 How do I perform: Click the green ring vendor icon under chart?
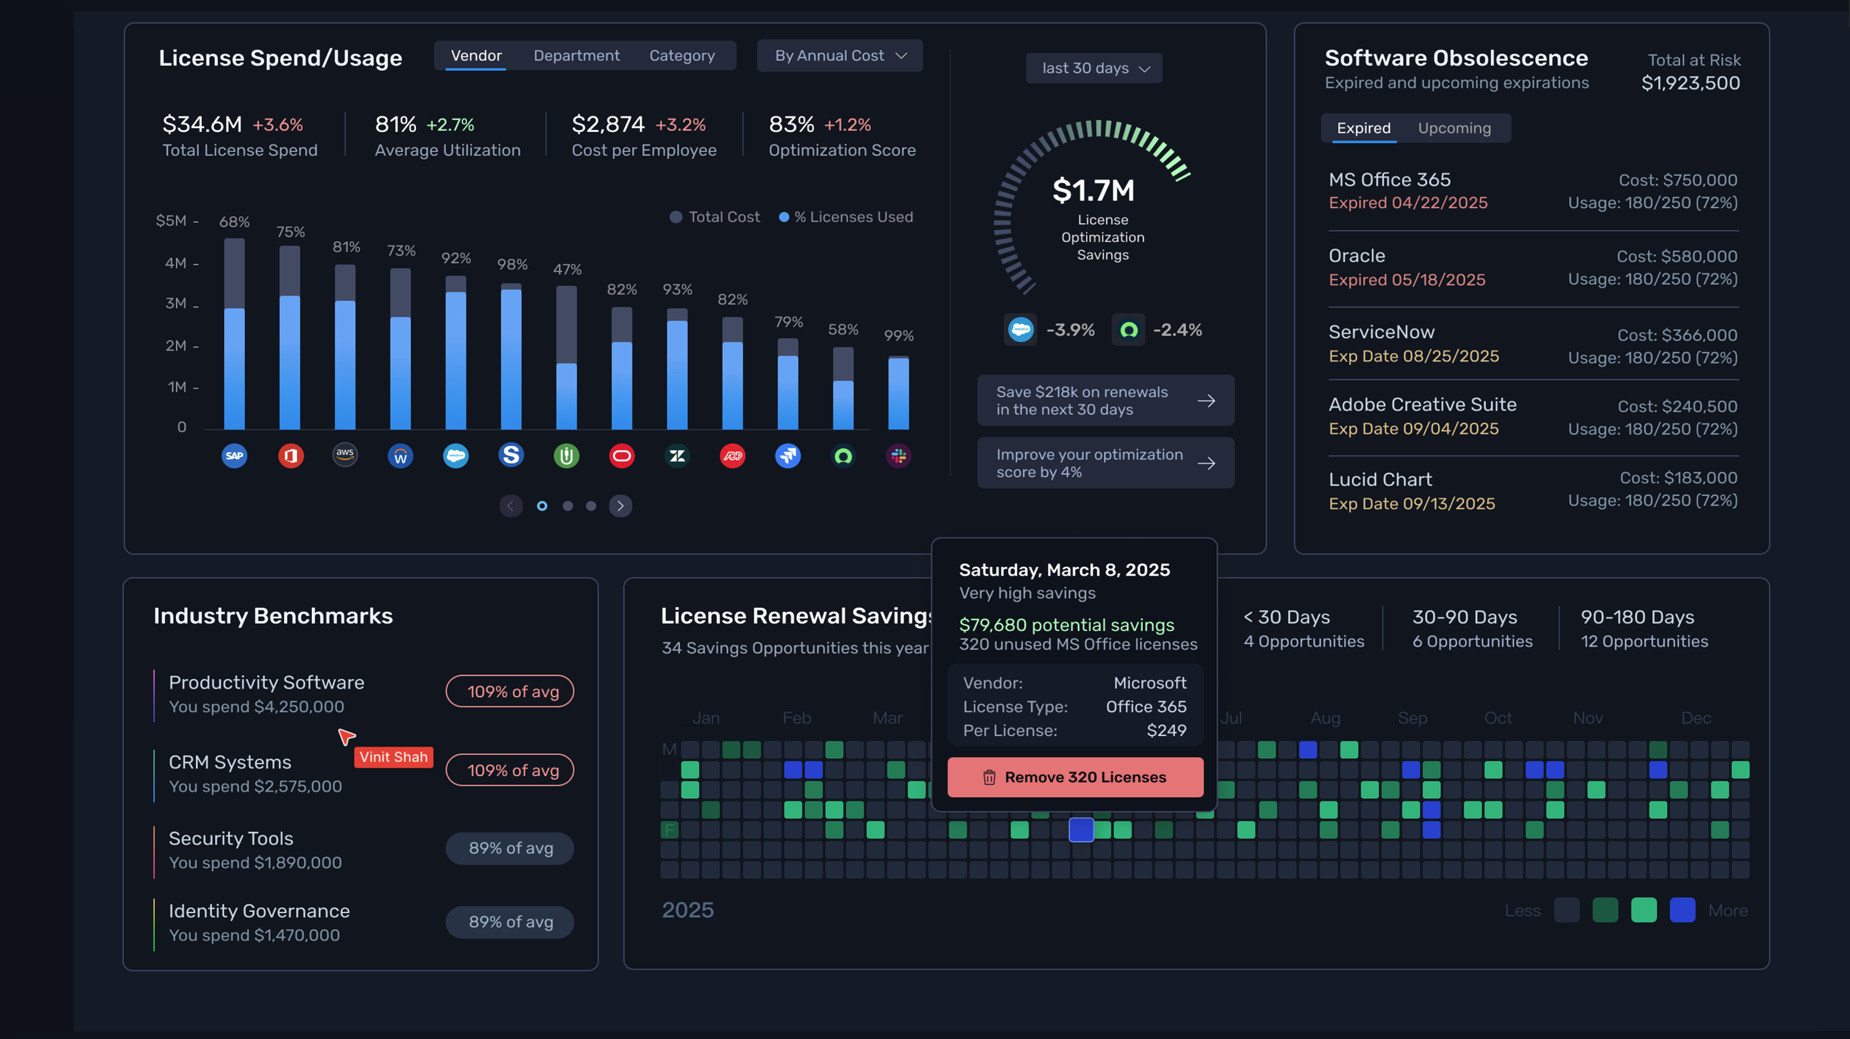[x=843, y=455]
